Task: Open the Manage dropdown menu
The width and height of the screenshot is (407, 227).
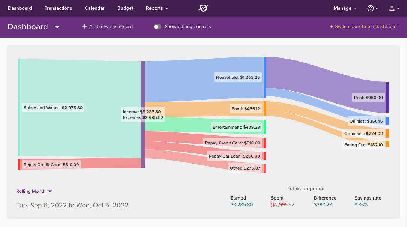Action: point(345,8)
